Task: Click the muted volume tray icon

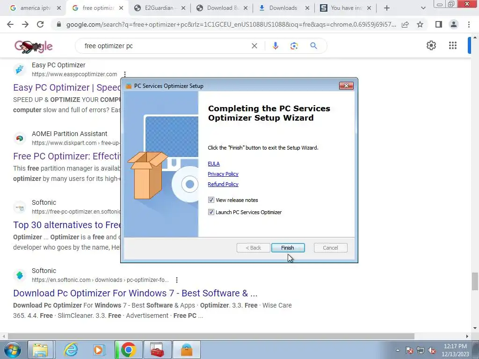Action: point(432,350)
